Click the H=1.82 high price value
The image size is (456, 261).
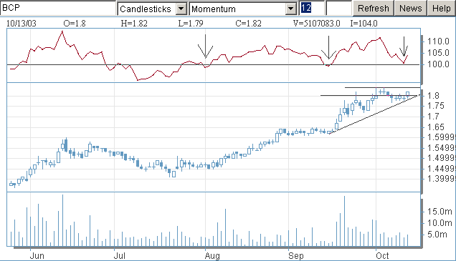click(134, 24)
